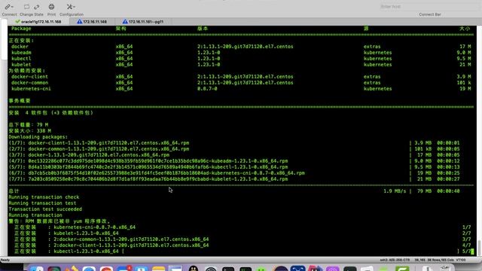
Task: Expand the Connect dropdown arrow
Action: [12, 7]
